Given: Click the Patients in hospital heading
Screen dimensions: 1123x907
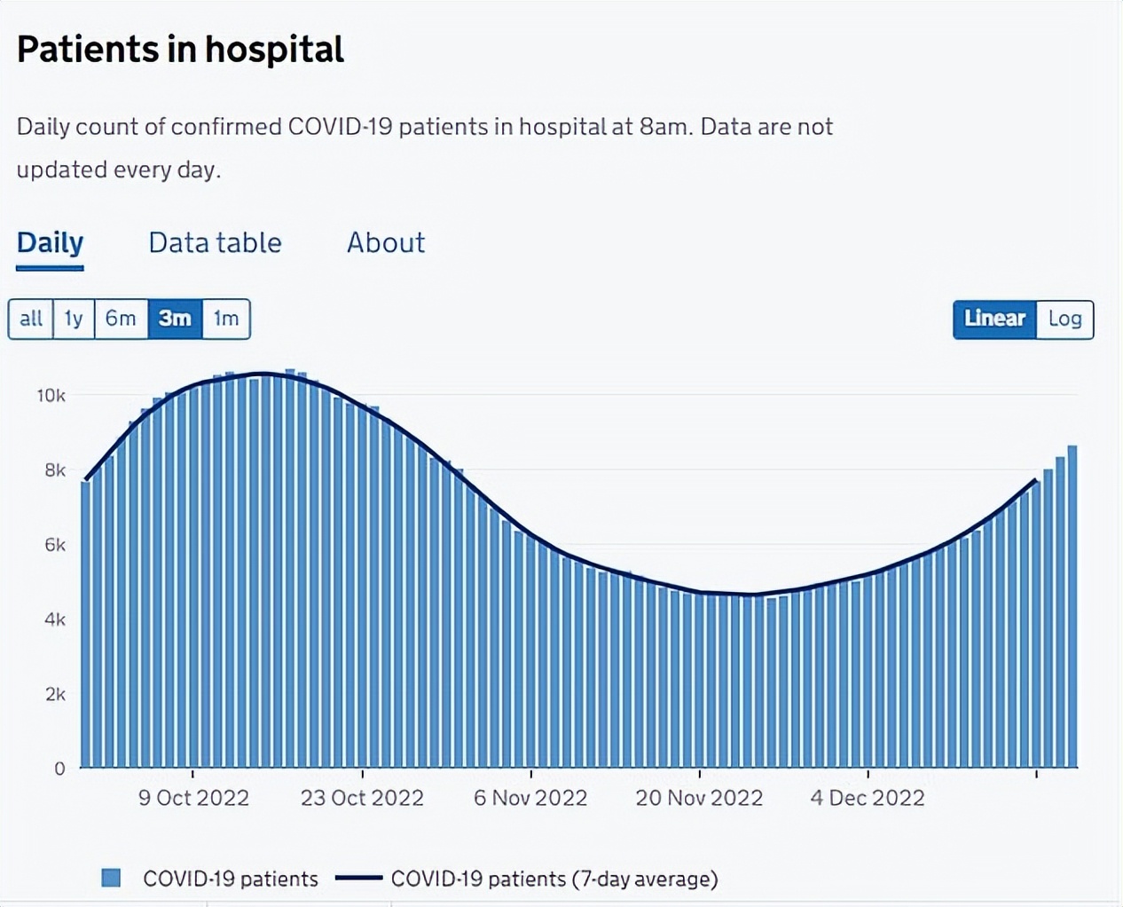Looking at the screenshot, I should [180, 49].
